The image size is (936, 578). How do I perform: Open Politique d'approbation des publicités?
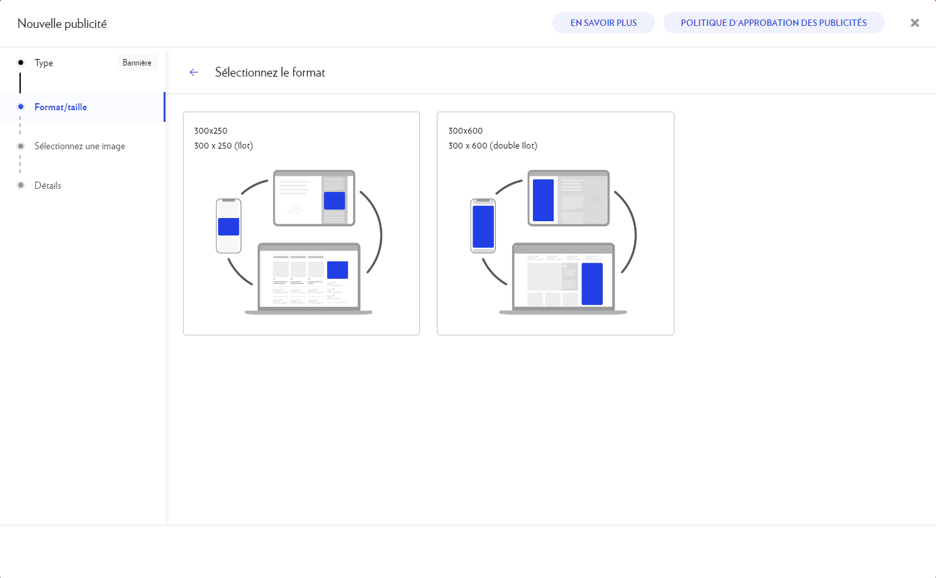click(x=773, y=23)
